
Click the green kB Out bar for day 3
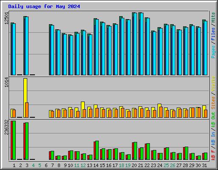pos(27,141)
